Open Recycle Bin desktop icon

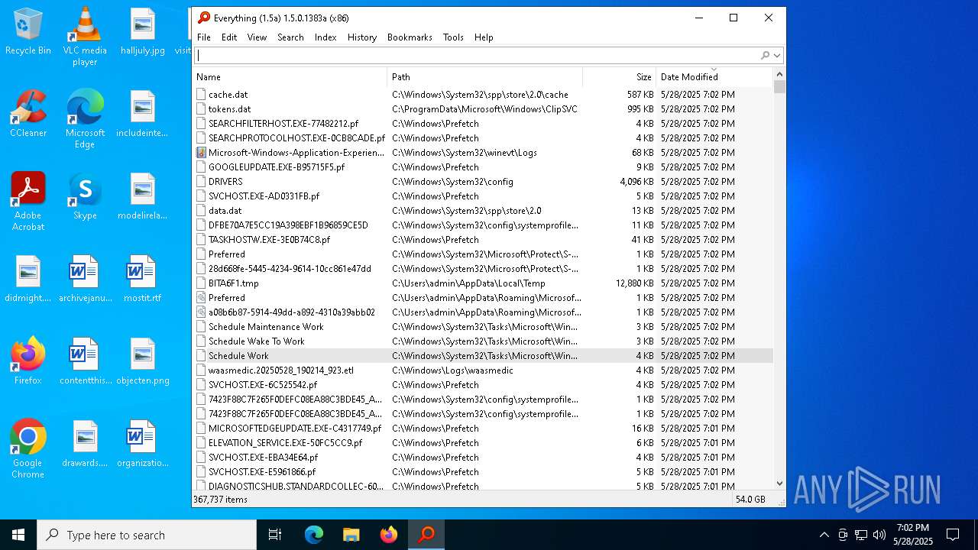click(x=28, y=32)
